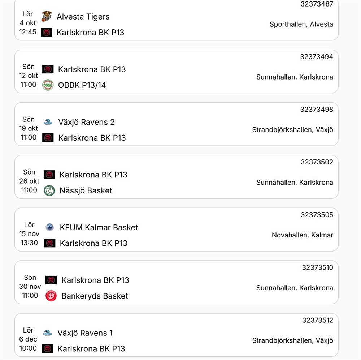
Task: Click the Växjö Ravens 1 team name
Action: [85, 333]
